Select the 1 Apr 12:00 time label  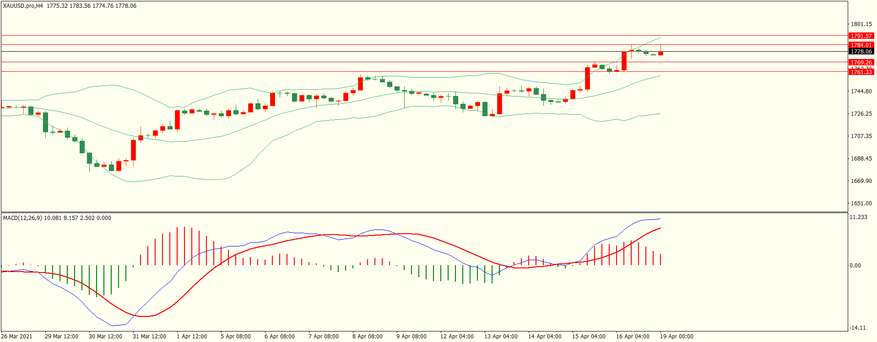tap(192, 337)
